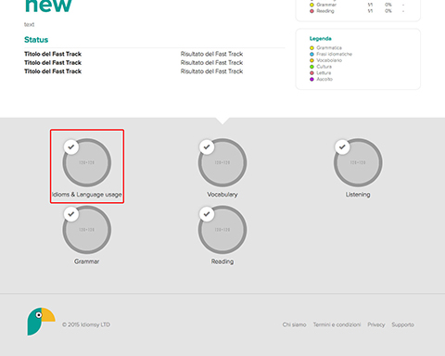Open the Chi siamo footer link

tap(294, 324)
